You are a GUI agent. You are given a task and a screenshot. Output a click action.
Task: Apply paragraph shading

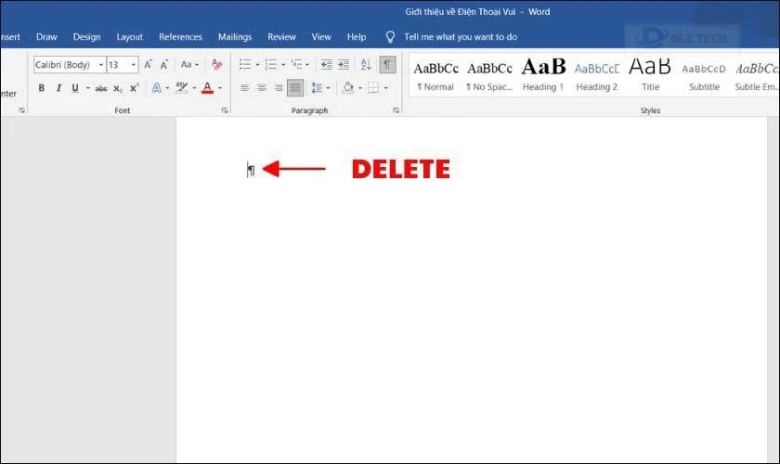click(347, 88)
